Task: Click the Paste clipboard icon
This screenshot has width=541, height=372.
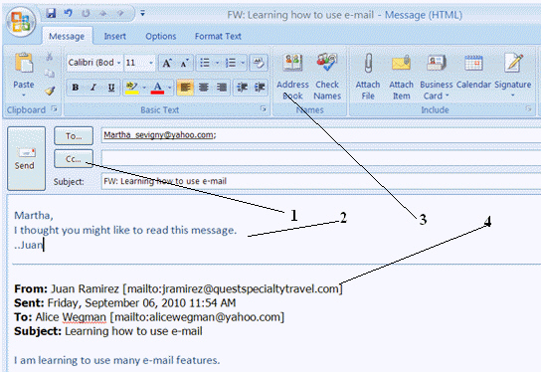Action: 24,63
